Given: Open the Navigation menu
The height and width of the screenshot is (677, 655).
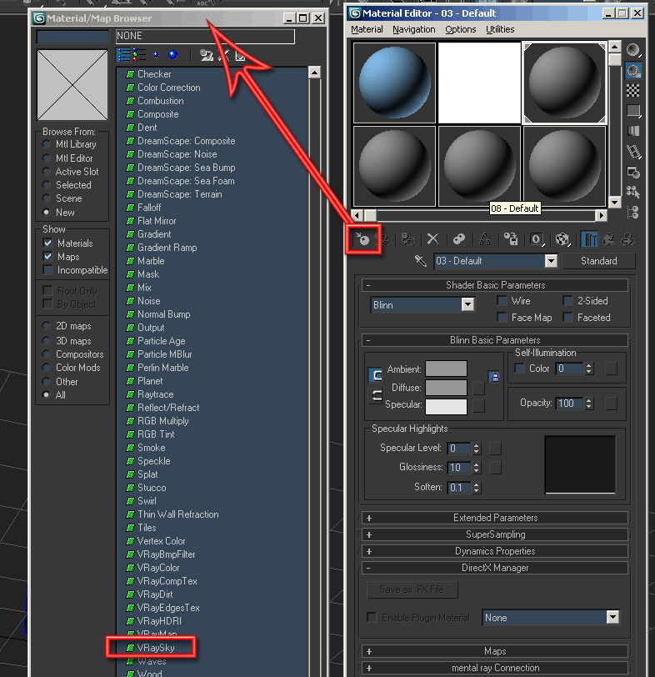Looking at the screenshot, I should 414,29.
